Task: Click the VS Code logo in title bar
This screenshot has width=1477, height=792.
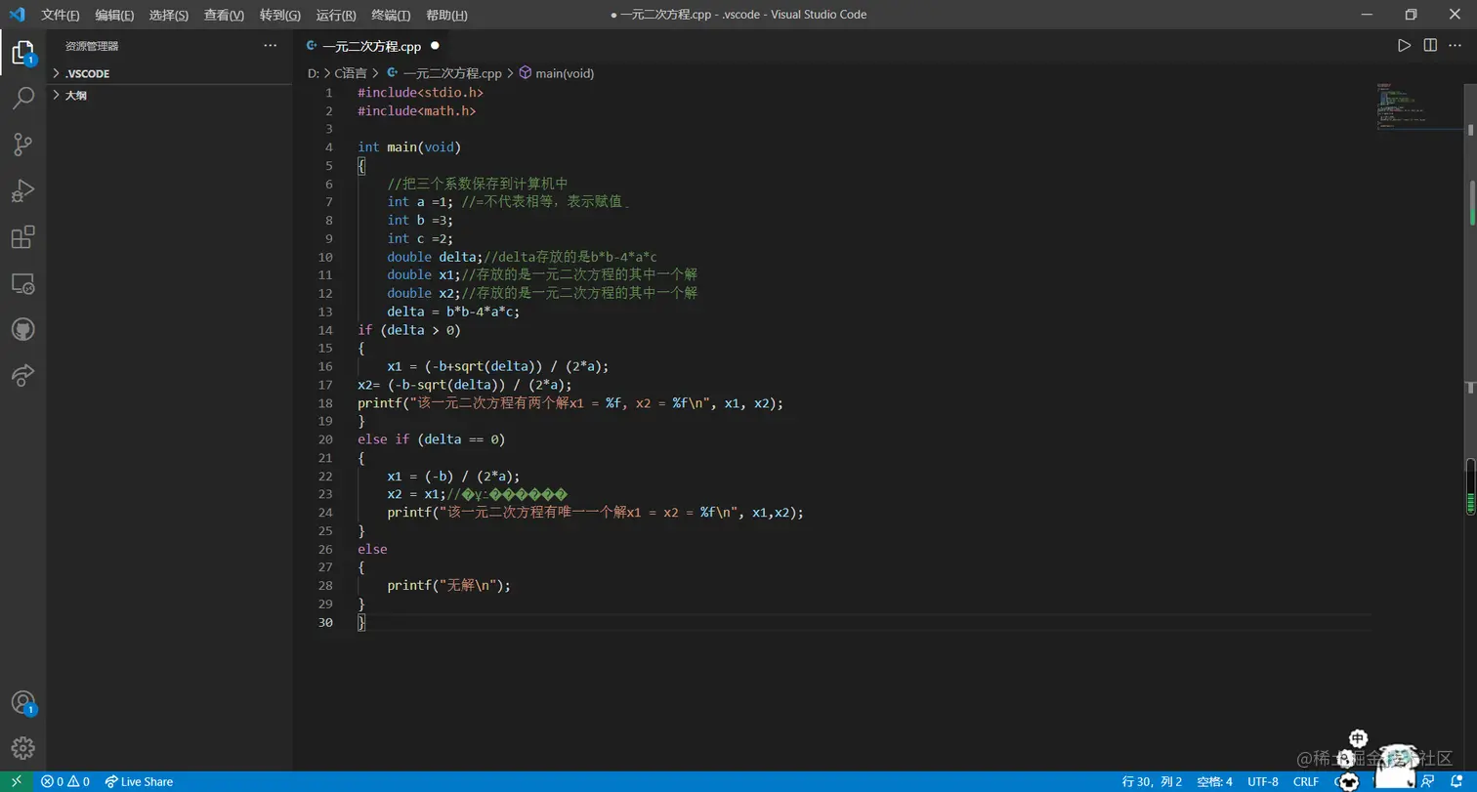Action: 17,15
